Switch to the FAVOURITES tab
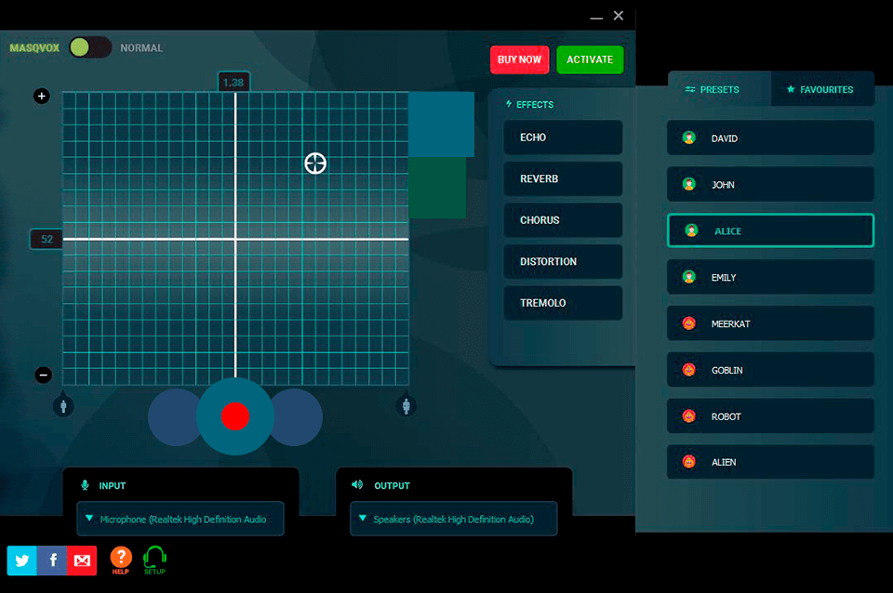893x593 pixels. pos(822,89)
